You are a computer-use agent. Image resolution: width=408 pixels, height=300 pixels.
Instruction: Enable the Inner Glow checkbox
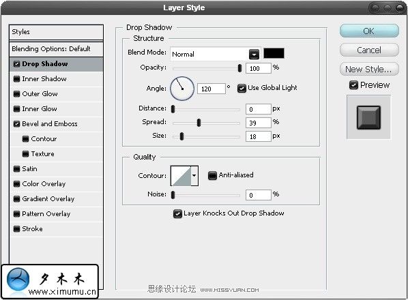click(16, 109)
